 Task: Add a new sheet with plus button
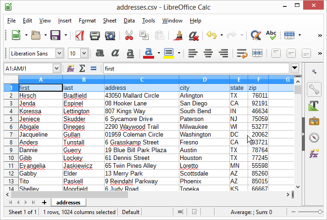(x=44, y=202)
